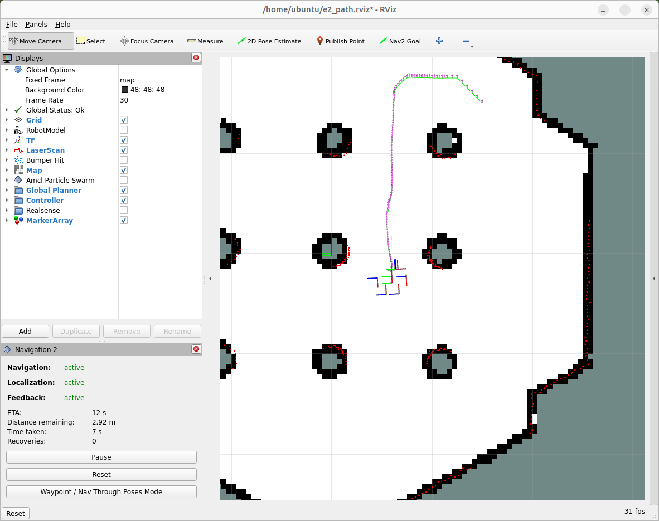Collapse the Global Options tree
659x521 pixels.
pyautogui.click(x=7, y=70)
